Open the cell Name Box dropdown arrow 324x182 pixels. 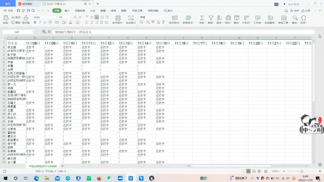click(32, 32)
